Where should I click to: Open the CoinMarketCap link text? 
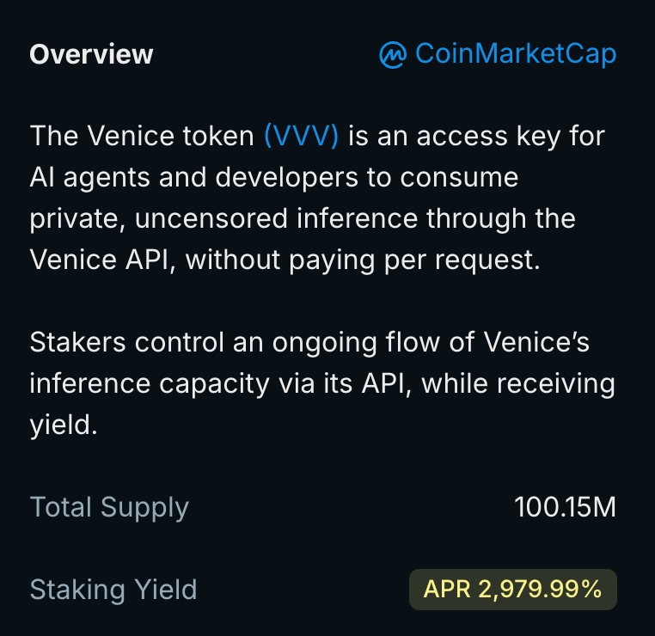[516, 55]
